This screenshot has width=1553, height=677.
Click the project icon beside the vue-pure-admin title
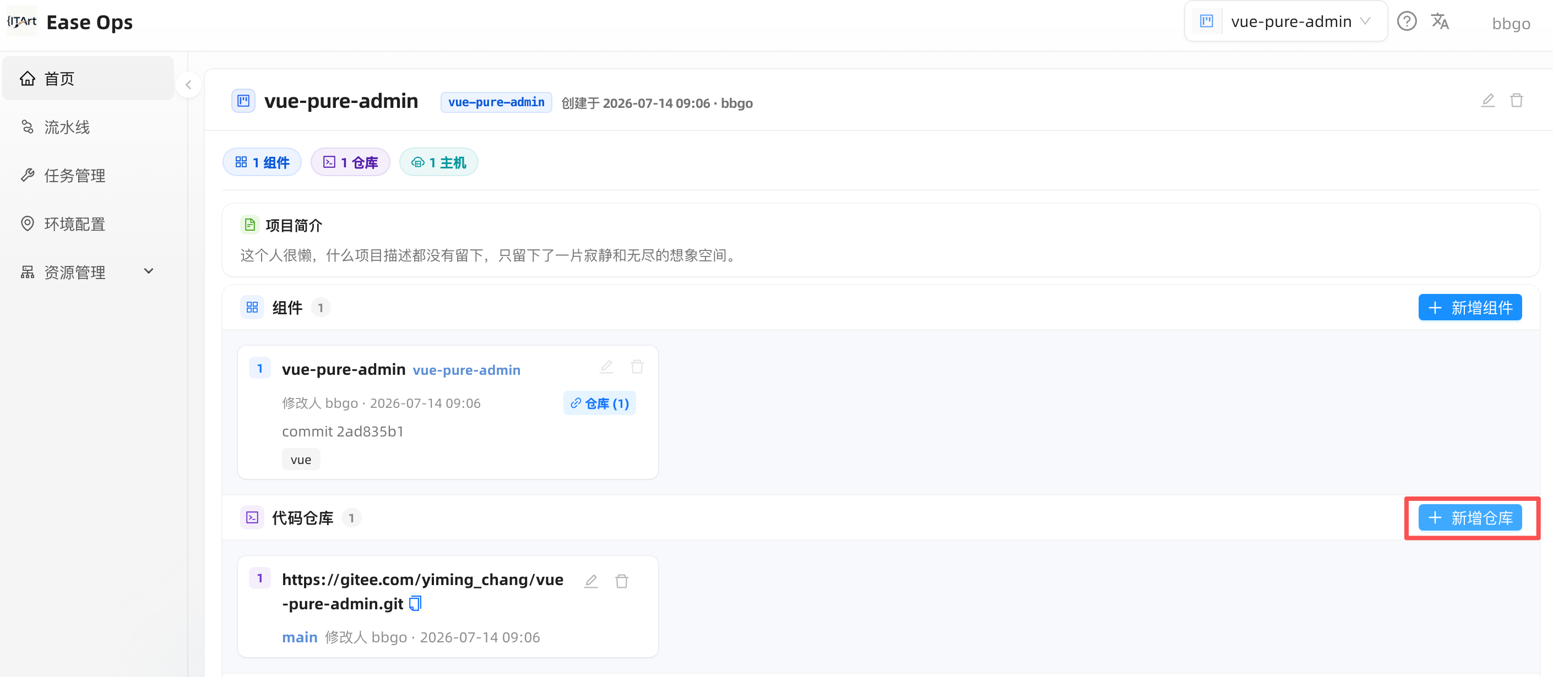point(243,101)
